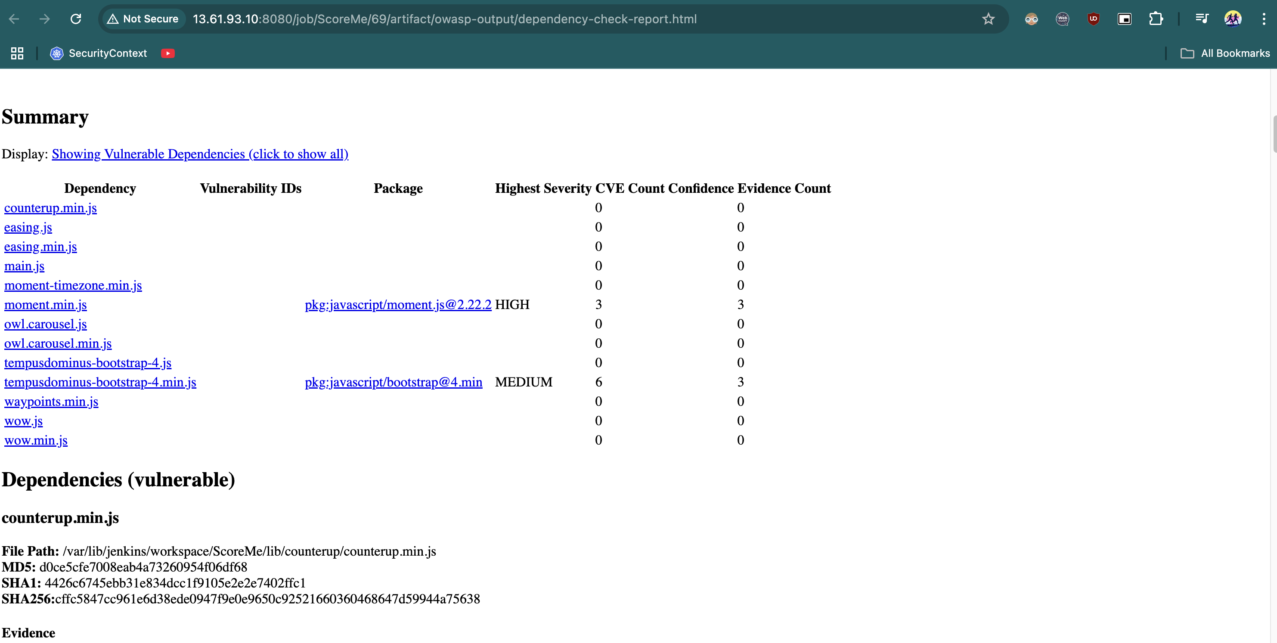The width and height of the screenshot is (1277, 643).
Task: Bookmark this page with the star icon
Action: coord(988,19)
